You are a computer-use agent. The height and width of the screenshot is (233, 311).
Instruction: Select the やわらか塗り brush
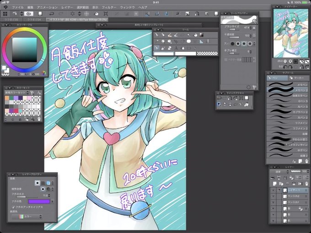(x=287, y=139)
